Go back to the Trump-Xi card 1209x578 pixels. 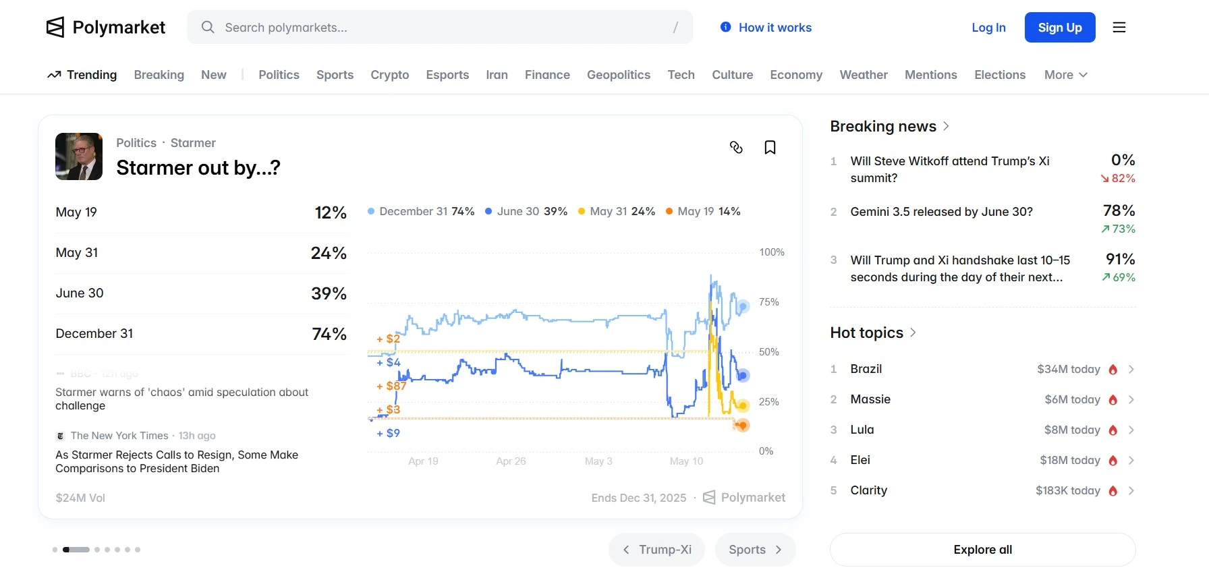coord(656,550)
